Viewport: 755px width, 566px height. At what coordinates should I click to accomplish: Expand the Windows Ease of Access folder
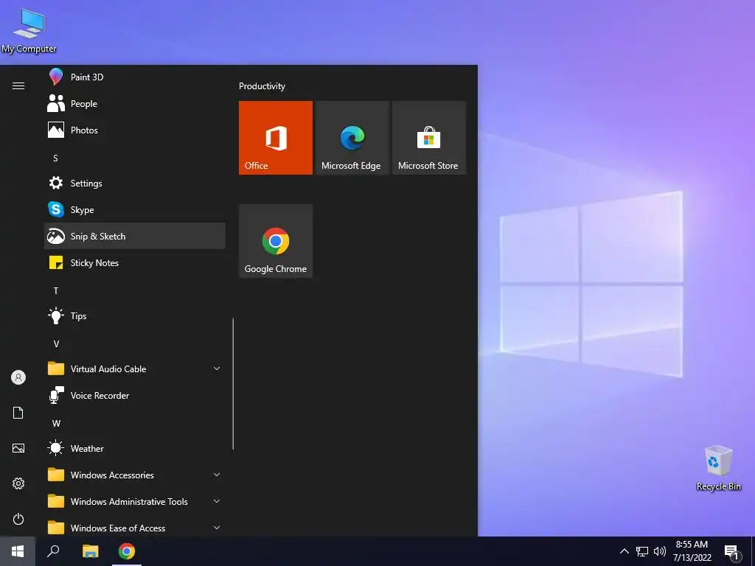click(134, 528)
